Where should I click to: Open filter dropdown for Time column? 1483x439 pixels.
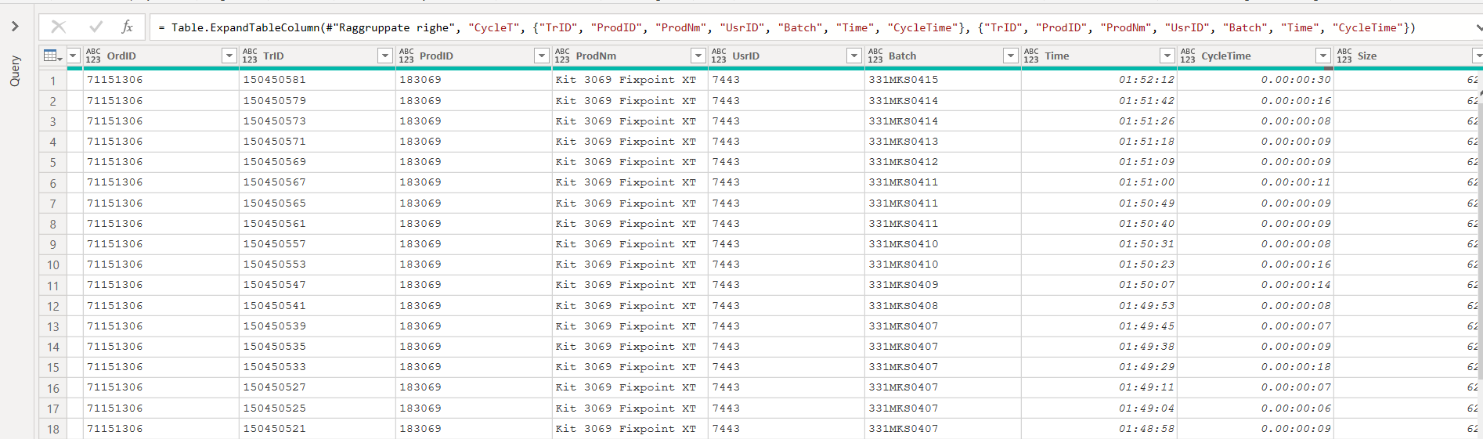(1167, 56)
